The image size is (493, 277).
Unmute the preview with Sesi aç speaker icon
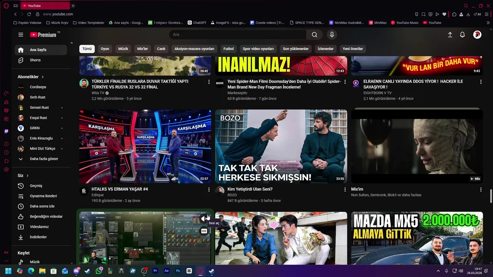tap(204, 219)
